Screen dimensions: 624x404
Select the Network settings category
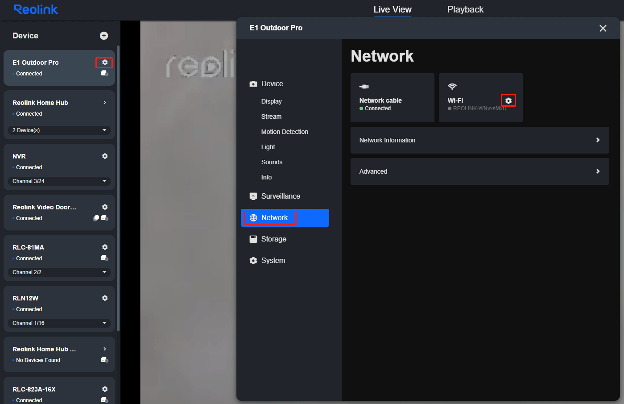point(285,218)
